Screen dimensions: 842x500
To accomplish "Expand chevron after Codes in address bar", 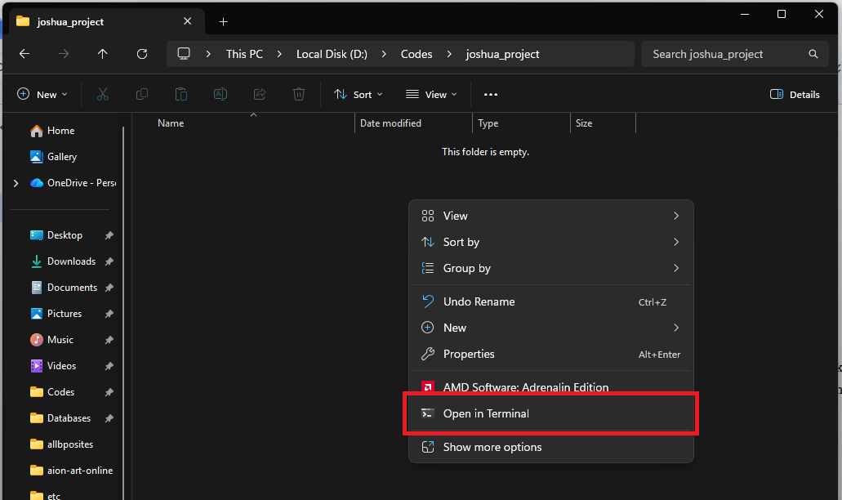I will click(x=449, y=54).
